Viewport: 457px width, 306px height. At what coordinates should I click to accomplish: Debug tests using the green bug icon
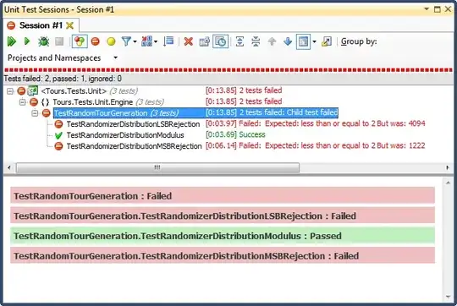click(x=43, y=41)
